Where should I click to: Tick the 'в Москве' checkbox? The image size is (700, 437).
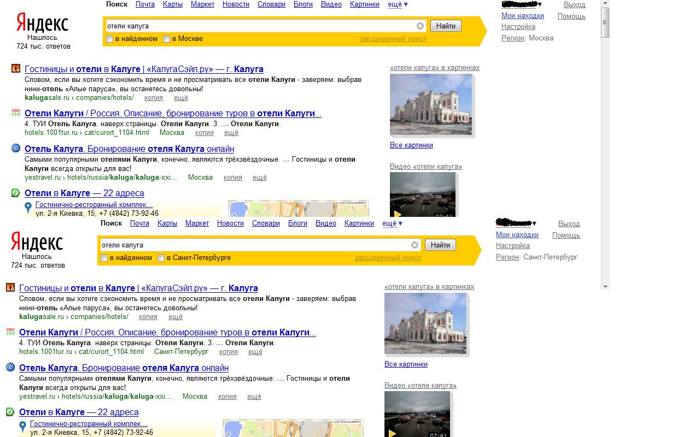coord(166,39)
